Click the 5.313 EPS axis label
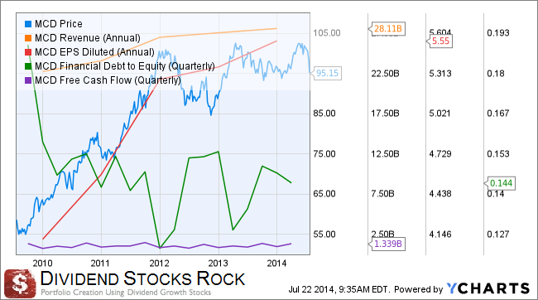The width and height of the screenshot is (538, 300). pyautogui.click(x=440, y=74)
